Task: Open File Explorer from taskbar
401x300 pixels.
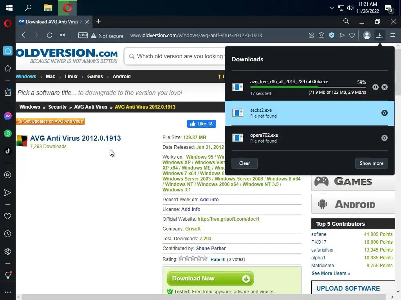Action: (x=48, y=8)
